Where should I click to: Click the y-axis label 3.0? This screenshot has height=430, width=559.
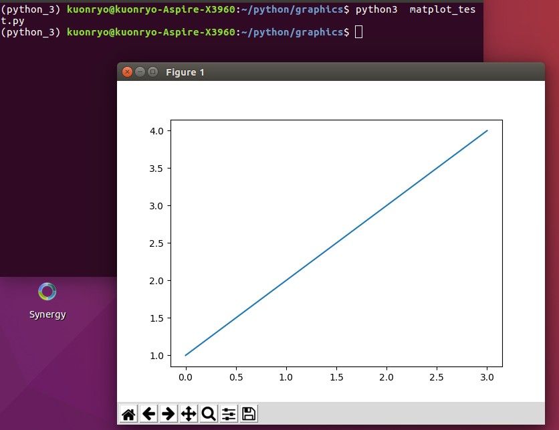(x=156, y=206)
